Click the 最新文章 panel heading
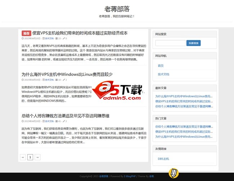234x181 pixels. 185,88
